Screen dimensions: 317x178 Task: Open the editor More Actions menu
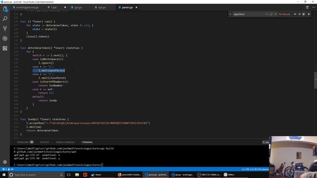pos(314,7)
